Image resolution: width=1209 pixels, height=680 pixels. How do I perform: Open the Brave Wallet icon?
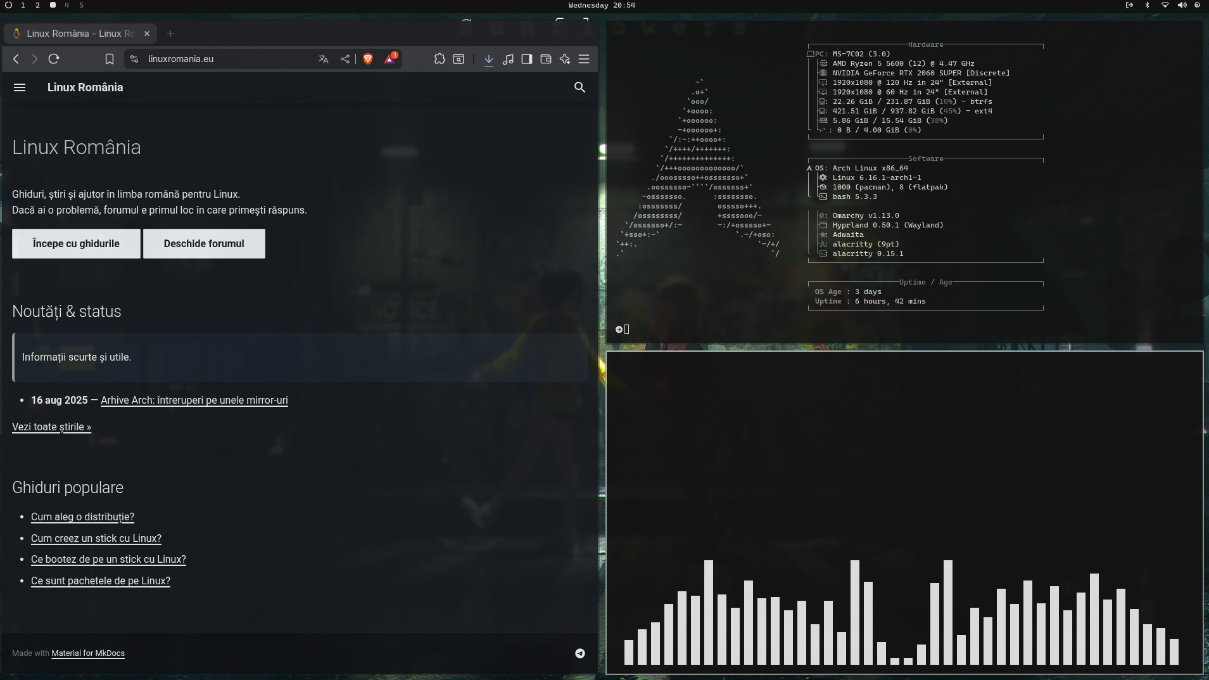(x=546, y=59)
